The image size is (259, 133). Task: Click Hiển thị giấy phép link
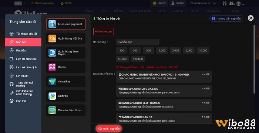point(44,3)
